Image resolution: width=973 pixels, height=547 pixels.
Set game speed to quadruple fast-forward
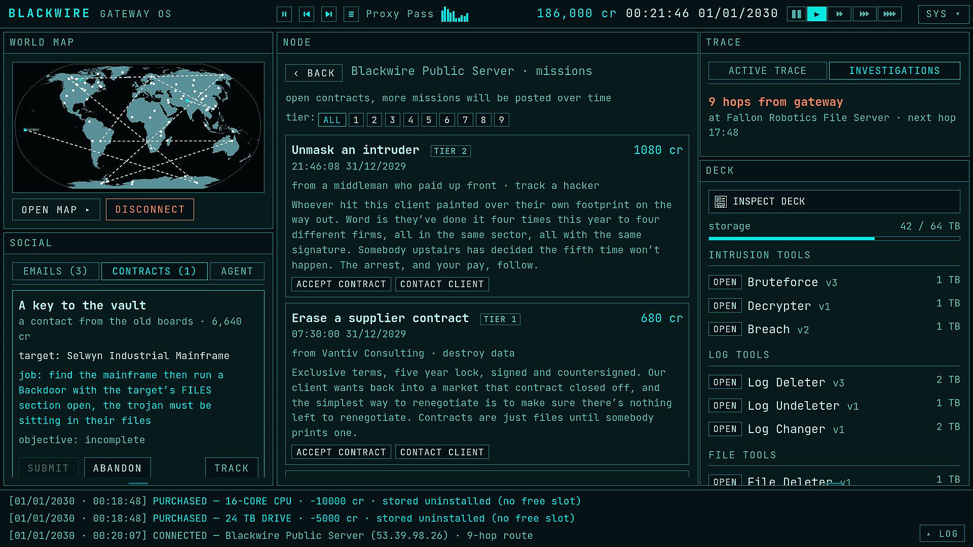[x=889, y=14]
